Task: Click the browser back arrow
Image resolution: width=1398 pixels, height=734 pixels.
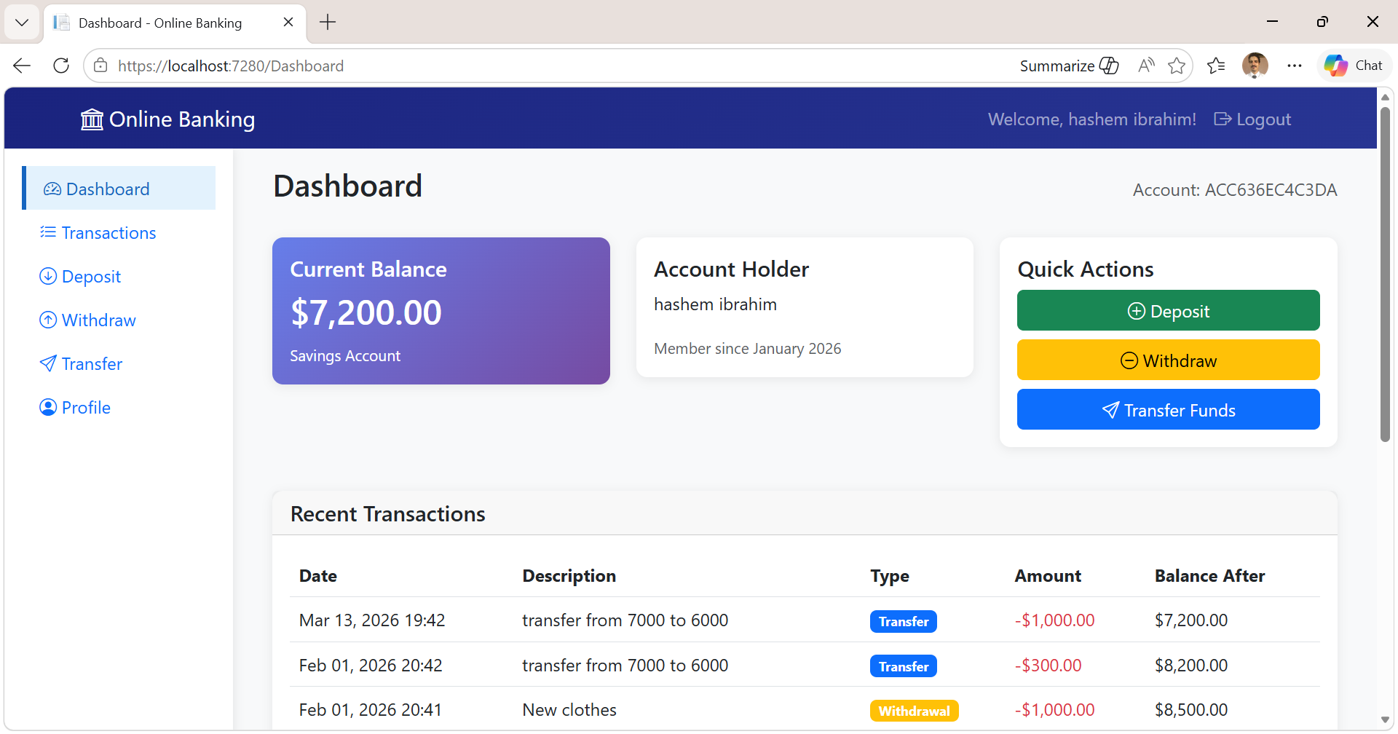Action: [x=22, y=66]
